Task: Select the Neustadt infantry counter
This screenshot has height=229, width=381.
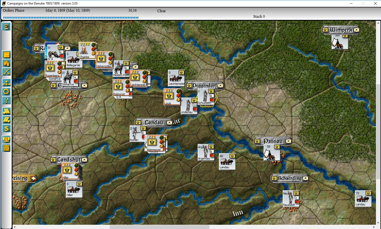Action: click(x=291, y=199)
